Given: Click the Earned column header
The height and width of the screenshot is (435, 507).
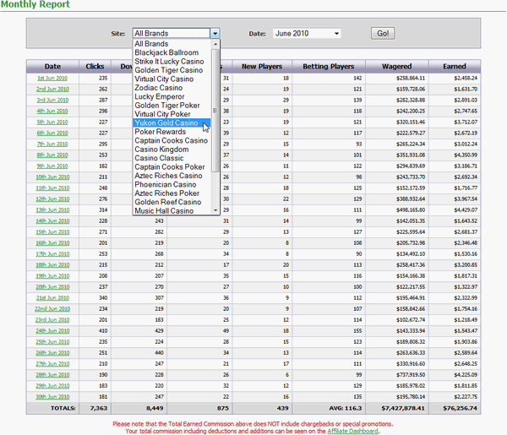Looking at the screenshot, I should pyautogui.click(x=455, y=66).
